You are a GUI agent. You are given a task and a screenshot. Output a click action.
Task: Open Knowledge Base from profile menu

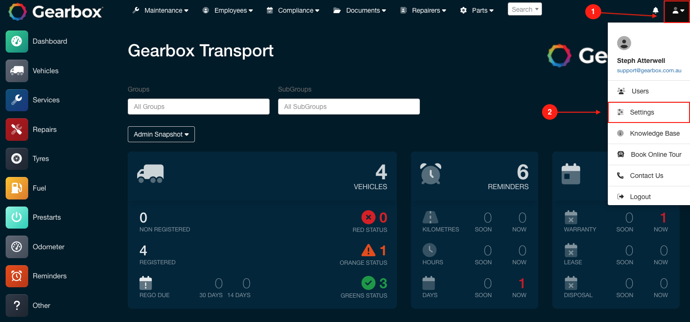coord(649,133)
